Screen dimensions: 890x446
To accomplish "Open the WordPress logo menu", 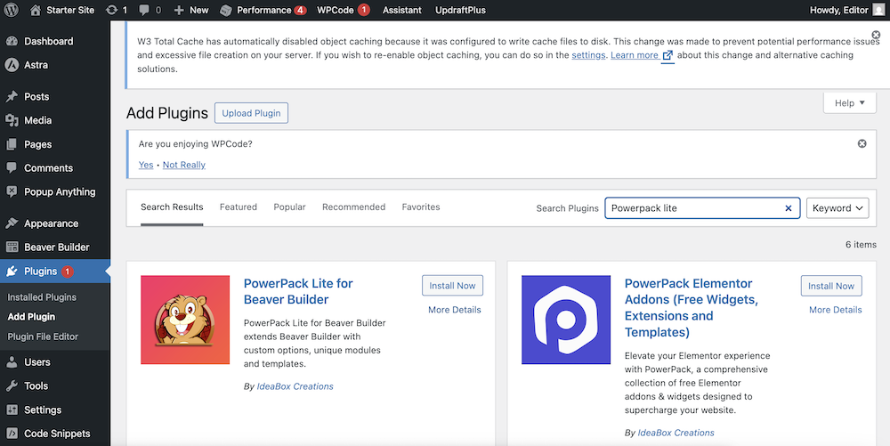I will click(12, 10).
